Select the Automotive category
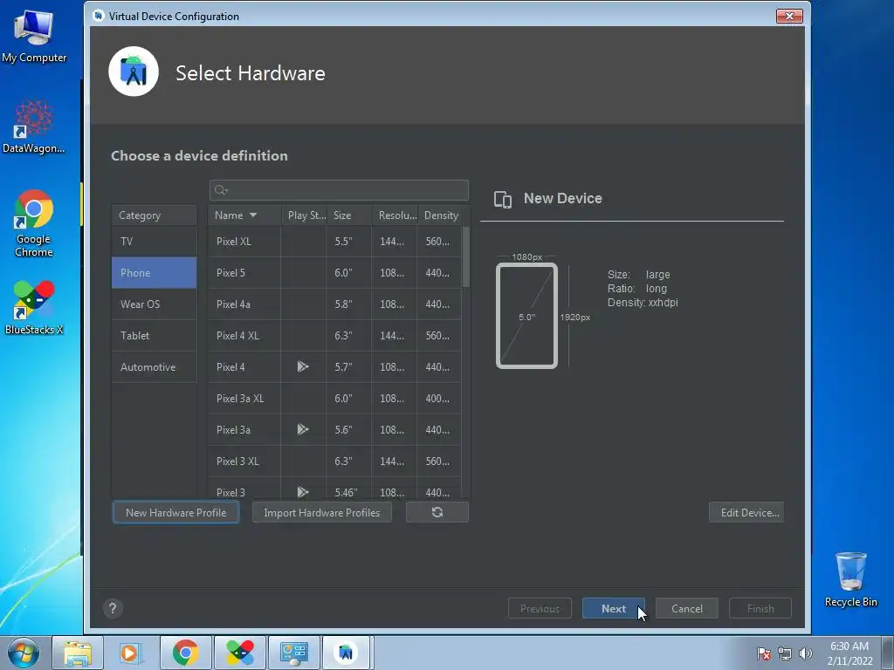The image size is (894, 670). 154,366
